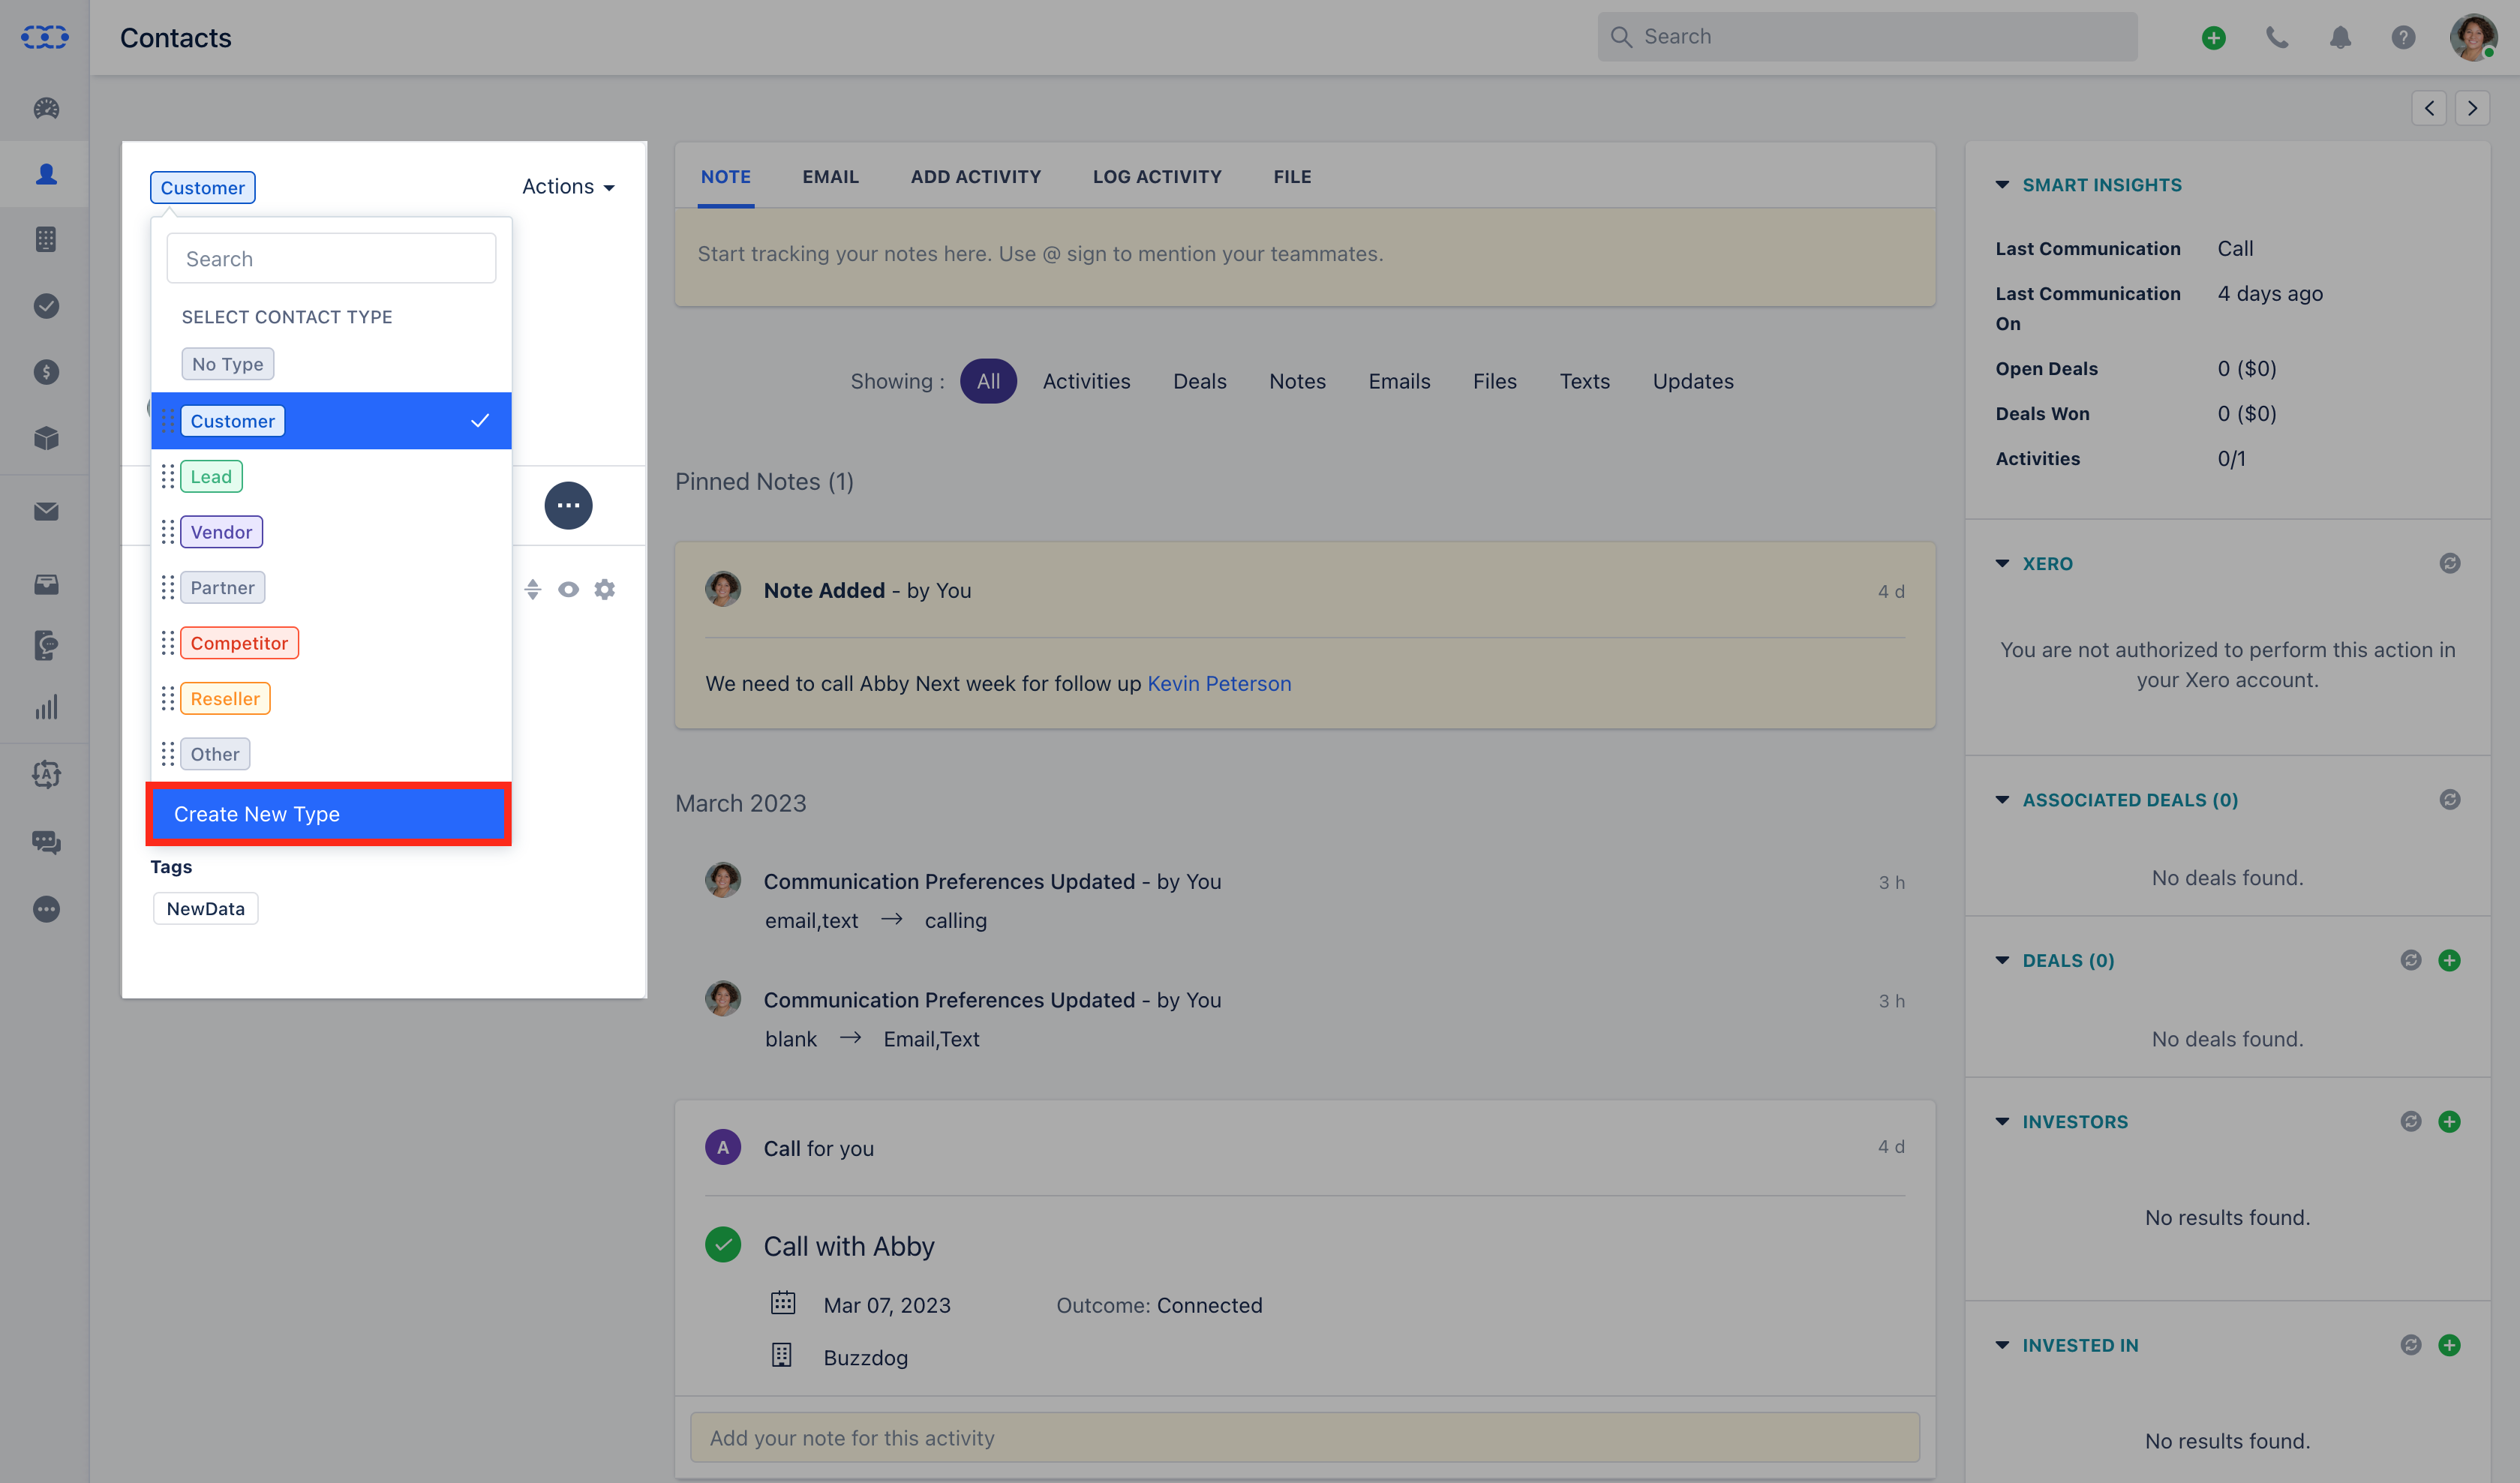2520x1483 pixels.
Task: Switch to the Add Activity tab
Action: point(976,177)
